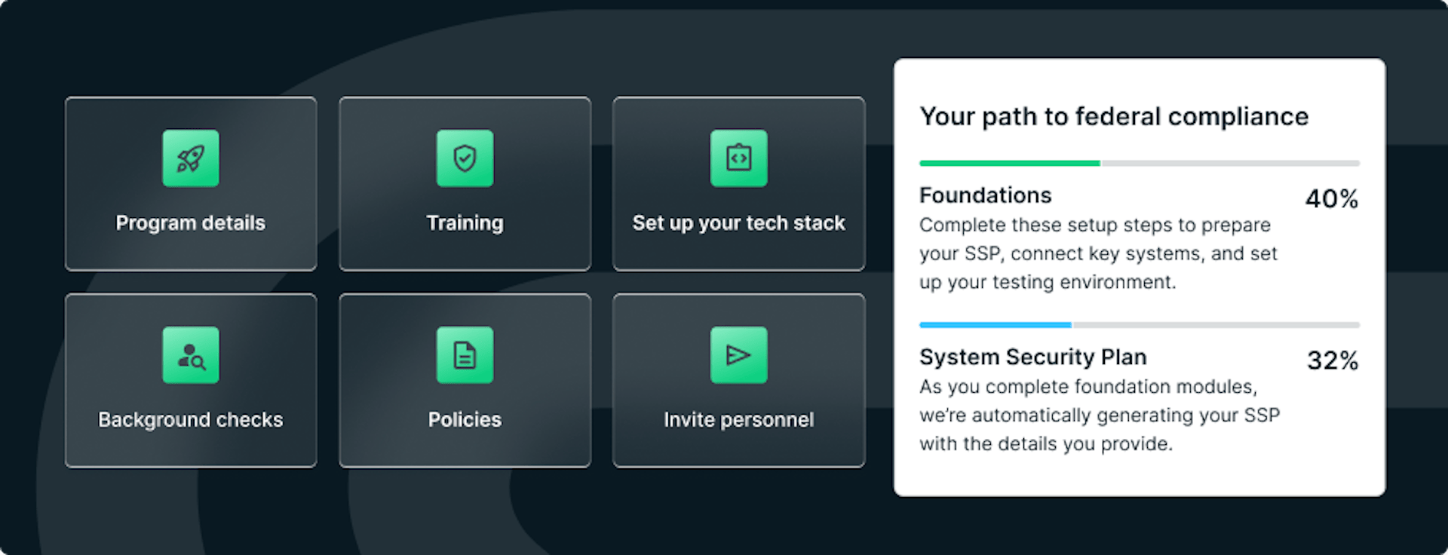Click the 32% SSP percentage
The width and height of the screenshot is (1448, 555).
1332,360
